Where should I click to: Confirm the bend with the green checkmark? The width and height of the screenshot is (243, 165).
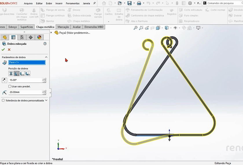tap(3, 50)
